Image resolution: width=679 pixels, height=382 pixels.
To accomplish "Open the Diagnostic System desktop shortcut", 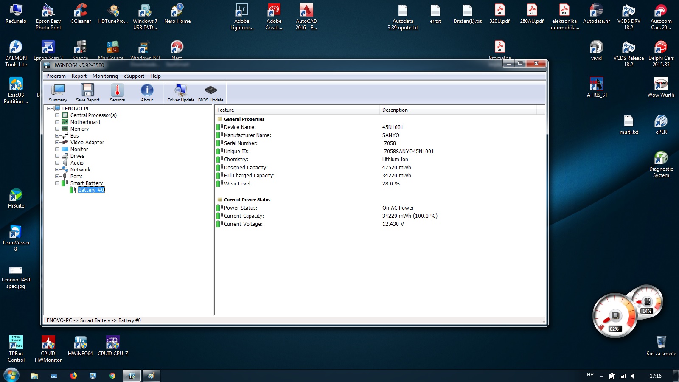I will [661, 164].
